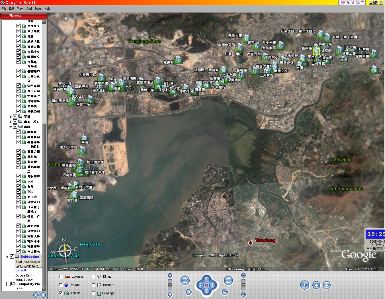Open the default view link

[21, 270]
